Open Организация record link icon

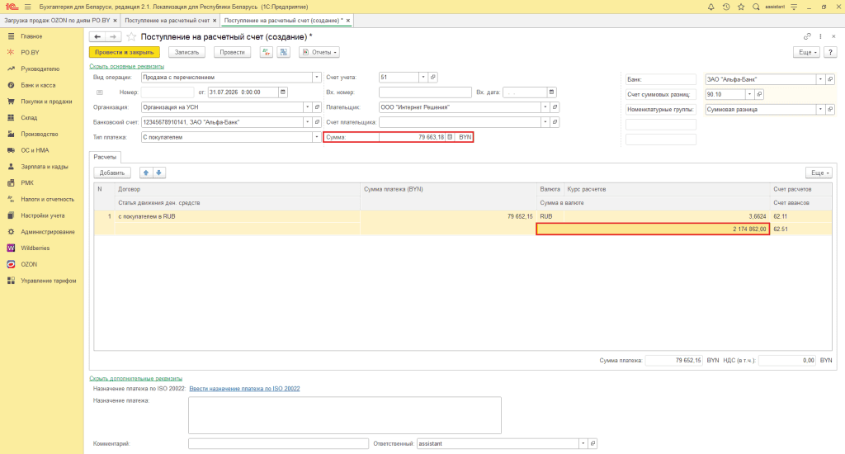pos(317,107)
